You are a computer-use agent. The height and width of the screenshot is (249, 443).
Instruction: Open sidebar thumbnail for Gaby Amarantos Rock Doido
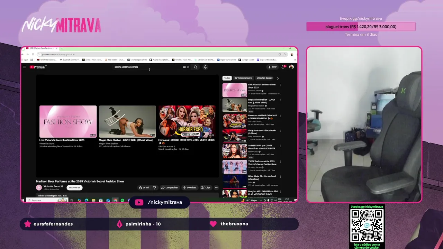235,136
